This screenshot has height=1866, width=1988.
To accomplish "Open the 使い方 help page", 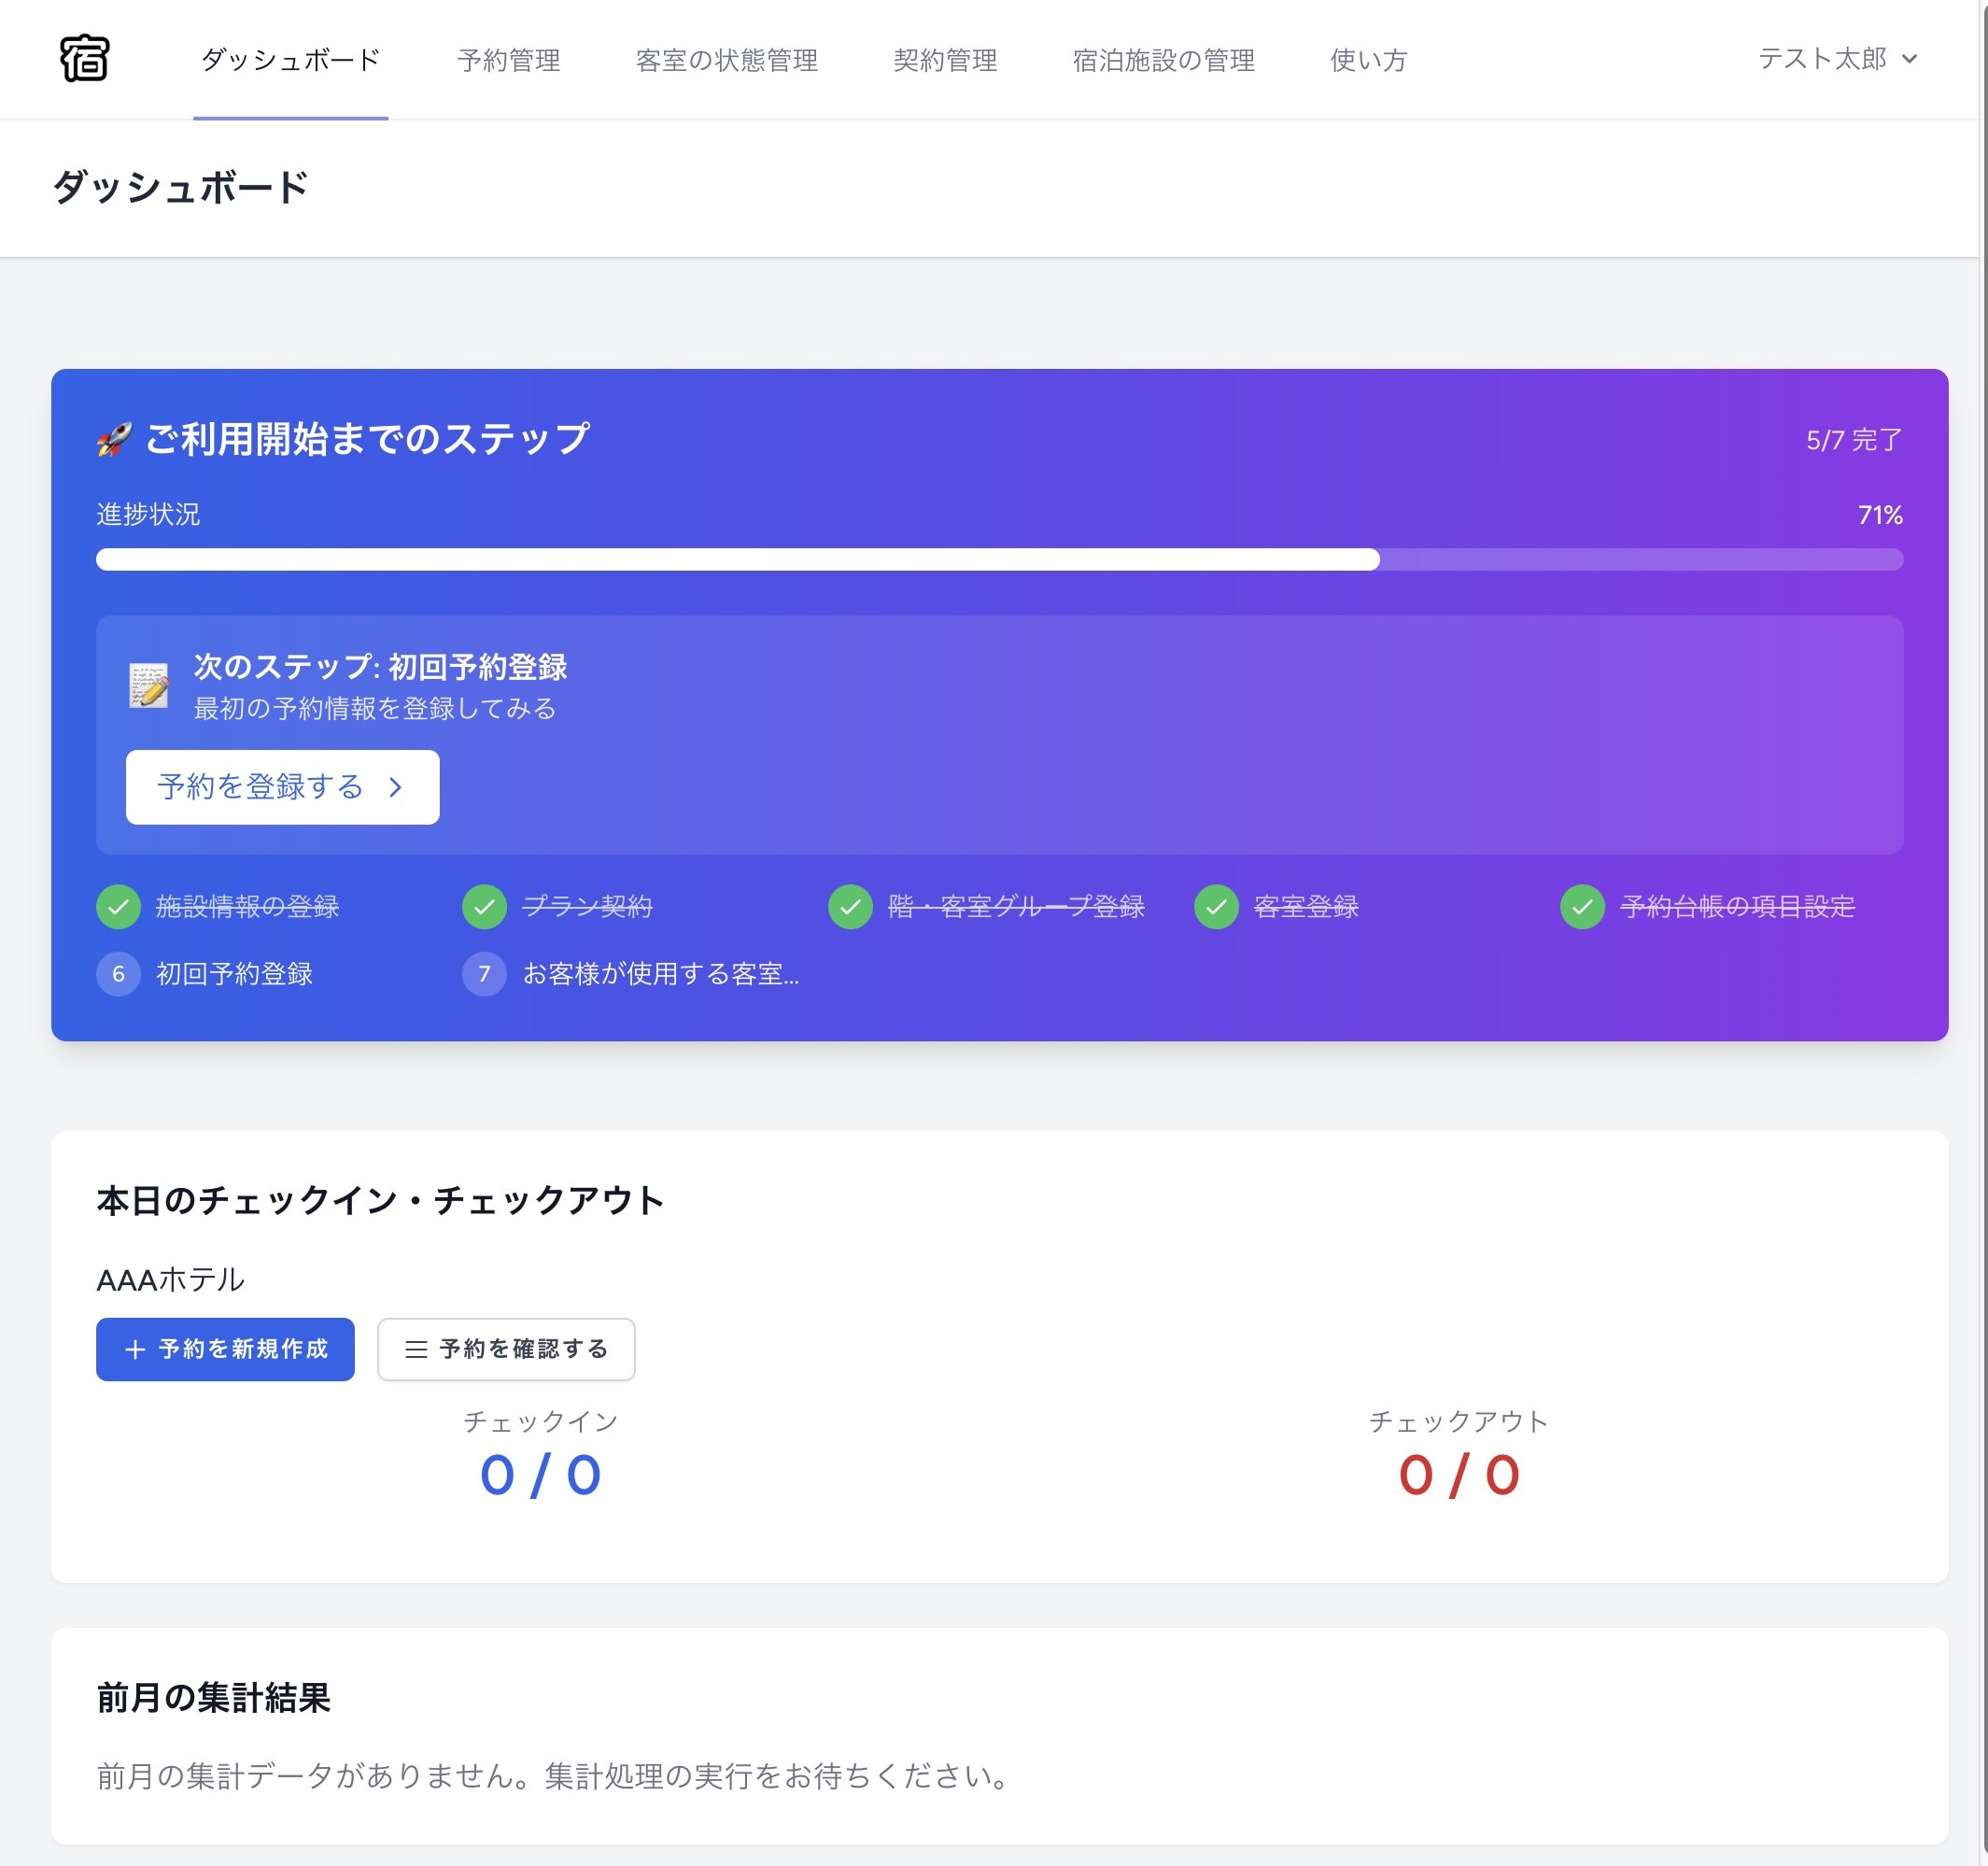I will (1367, 60).
